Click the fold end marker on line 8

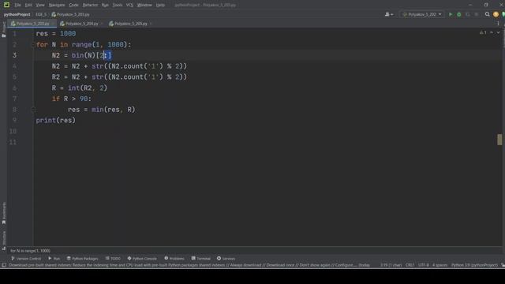click(x=32, y=110)
